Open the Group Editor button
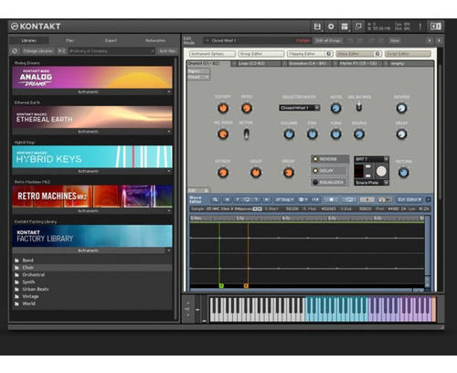The width and height of the screenshot is (457, 373). 261,54
